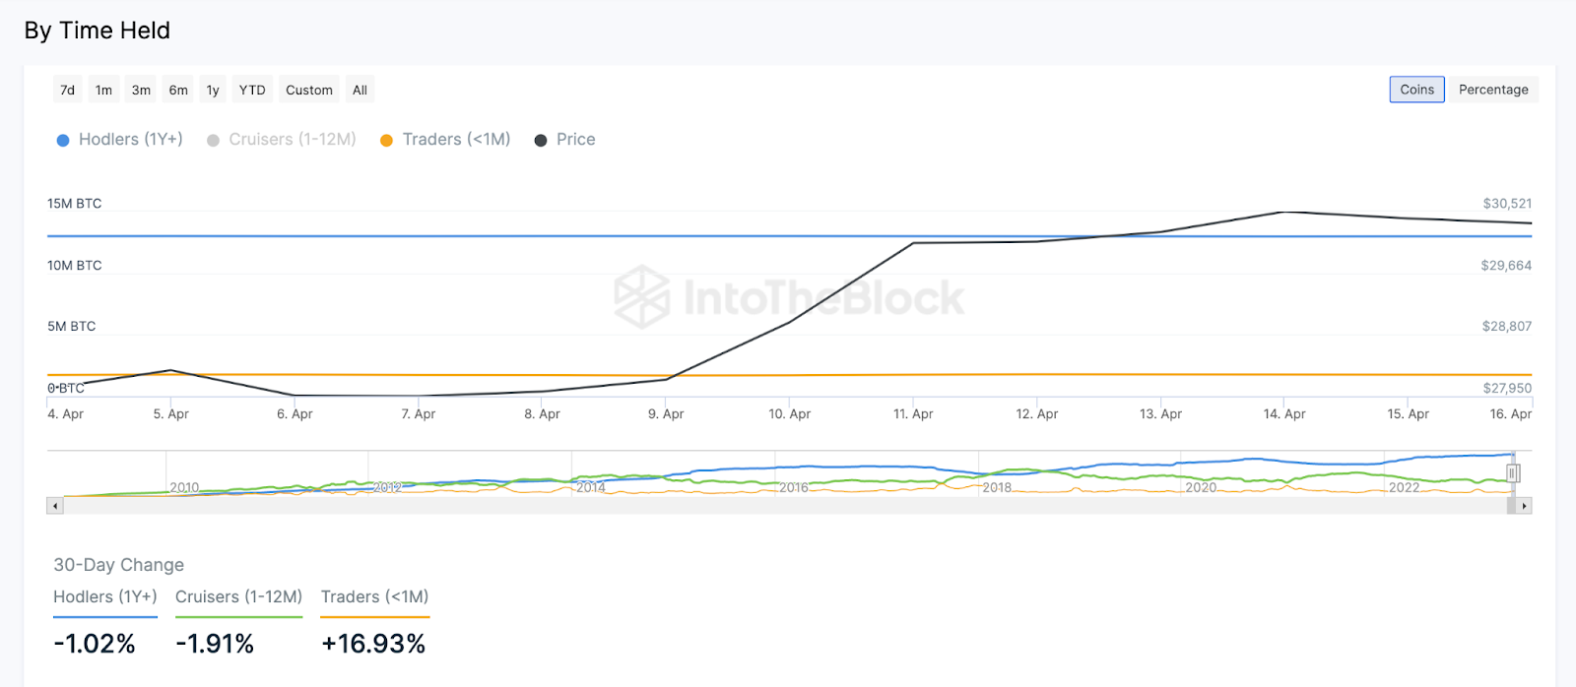The width and height of the screenshot is (1576, 687).
Task: Click the dark Price legend dot
Action: [541, 141]
